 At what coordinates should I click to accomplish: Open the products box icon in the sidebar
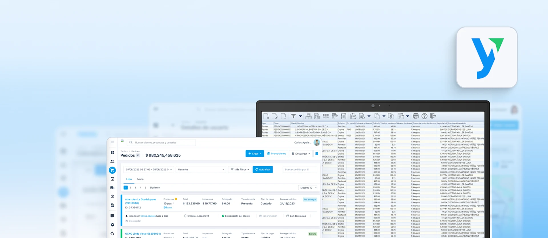tap(112, 197)
